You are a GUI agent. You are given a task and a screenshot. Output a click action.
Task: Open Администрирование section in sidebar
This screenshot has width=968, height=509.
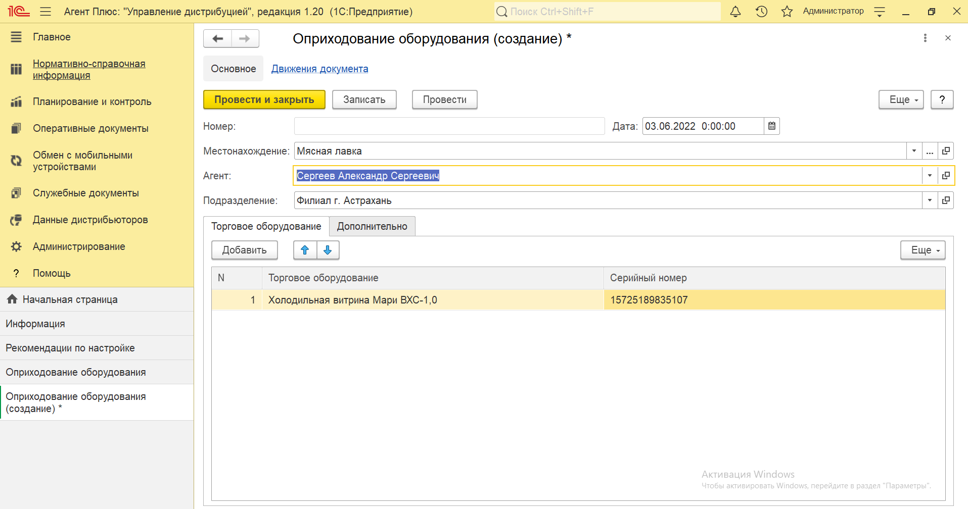pos(79,246)
